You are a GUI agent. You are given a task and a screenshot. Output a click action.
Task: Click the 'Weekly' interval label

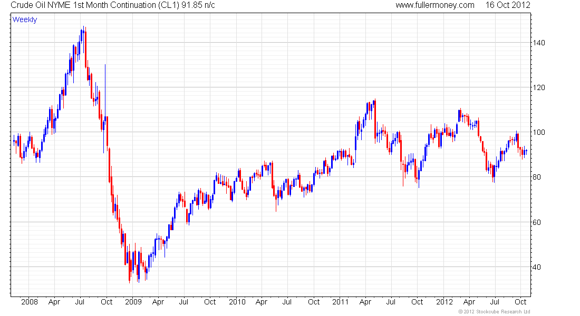[25, 19]
